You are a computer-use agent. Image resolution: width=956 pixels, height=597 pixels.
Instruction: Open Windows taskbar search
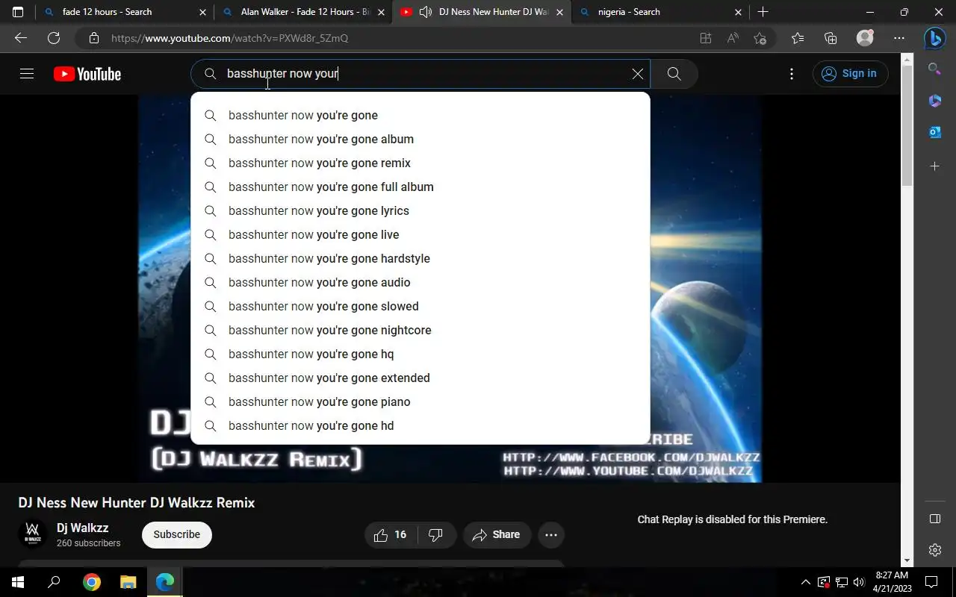pos(54,582)
